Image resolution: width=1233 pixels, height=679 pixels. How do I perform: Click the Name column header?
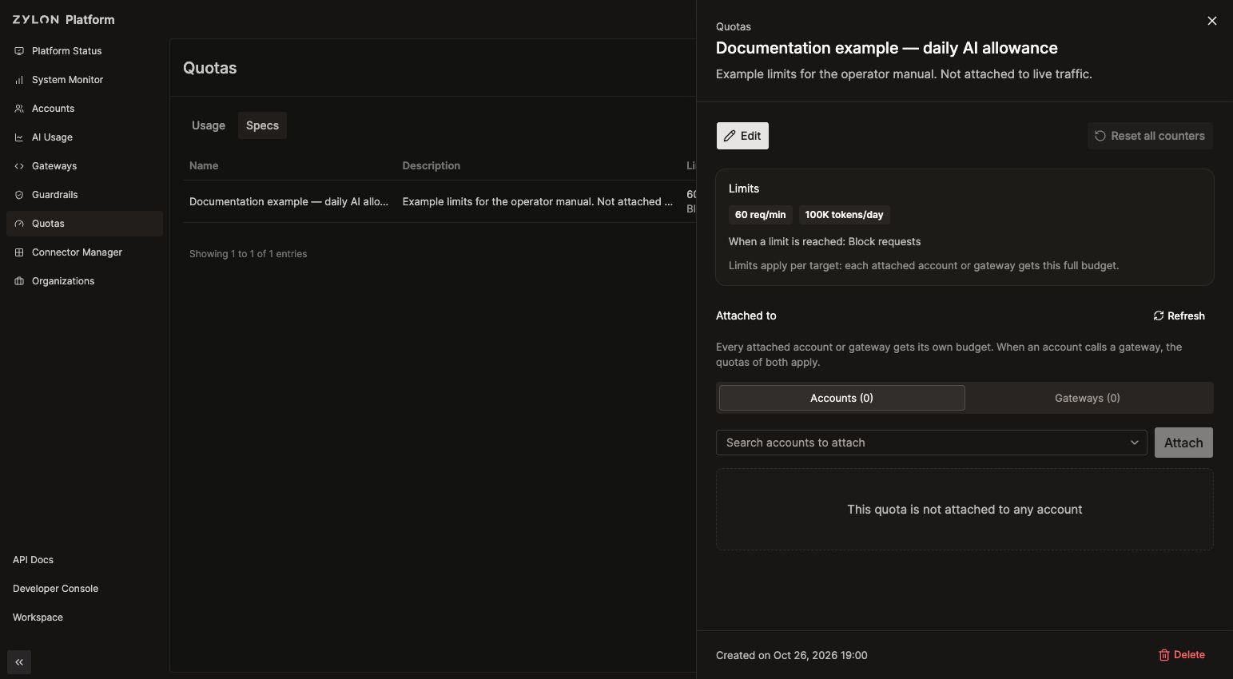click(x=204, y=166)
